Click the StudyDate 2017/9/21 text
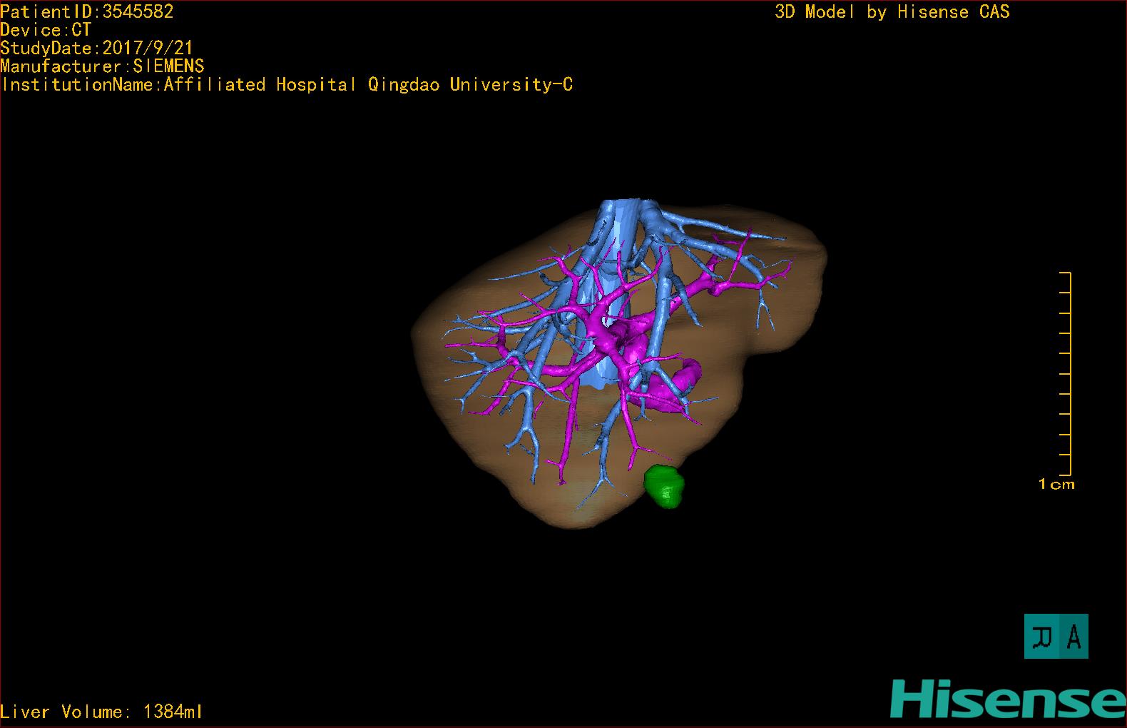 click(97, 48)
